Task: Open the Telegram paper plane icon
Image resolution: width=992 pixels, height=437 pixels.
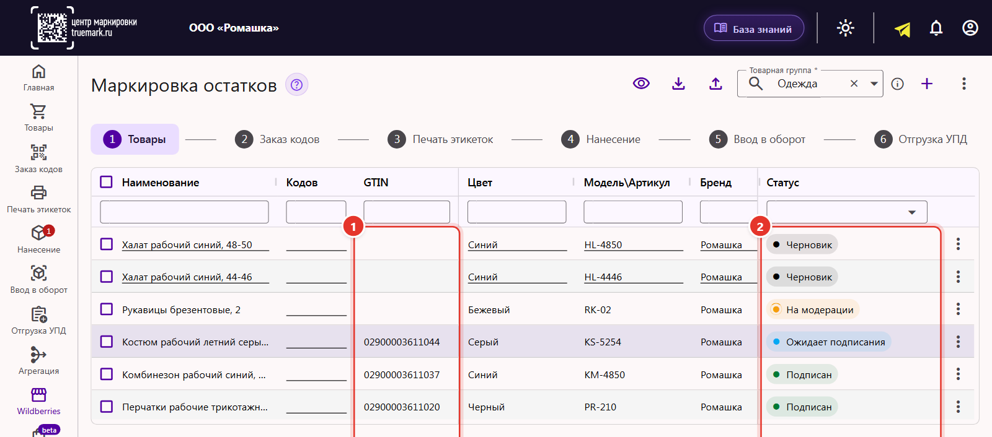Action: click(903, 28)
